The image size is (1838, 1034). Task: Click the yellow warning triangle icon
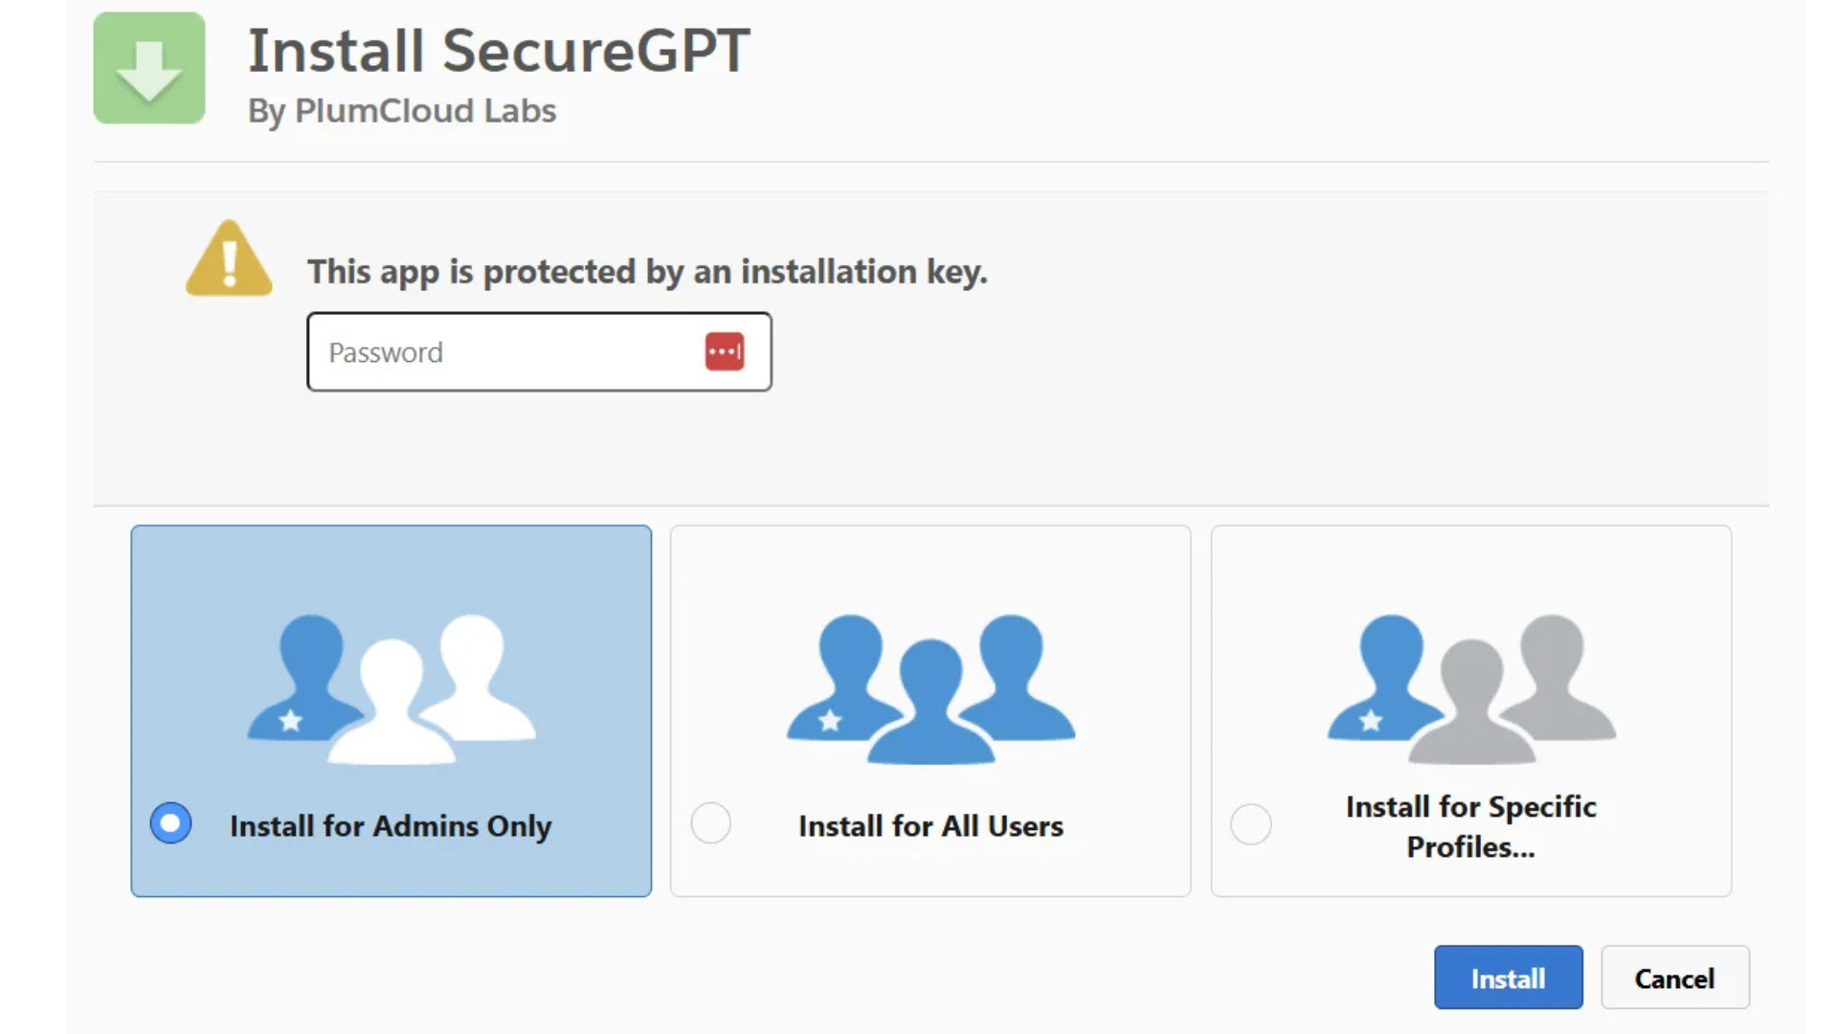[229, 259]
